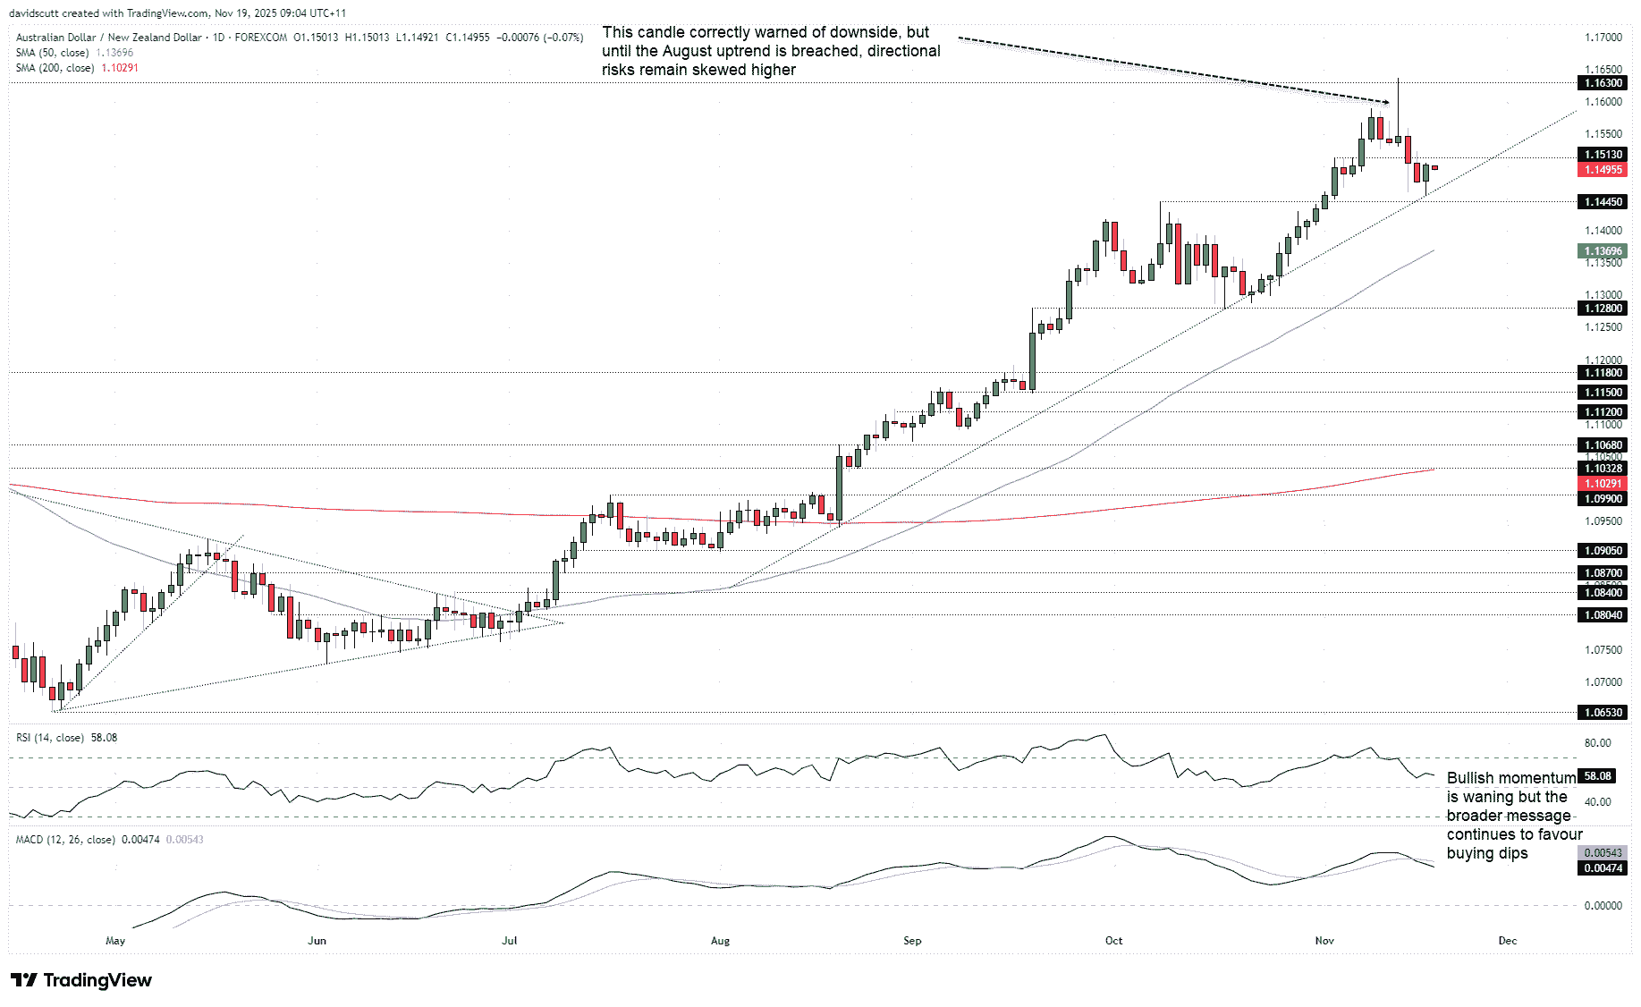Click the TradingView wordmark at bottom left

pyautogui.click(x=101, y=980)
